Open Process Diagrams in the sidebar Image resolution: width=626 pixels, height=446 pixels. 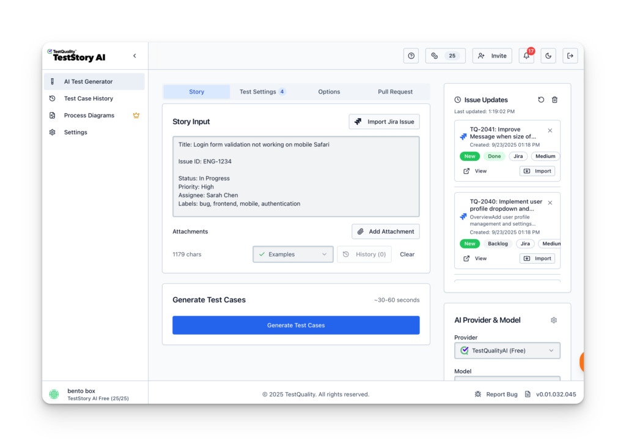click(x=89, y=115)
